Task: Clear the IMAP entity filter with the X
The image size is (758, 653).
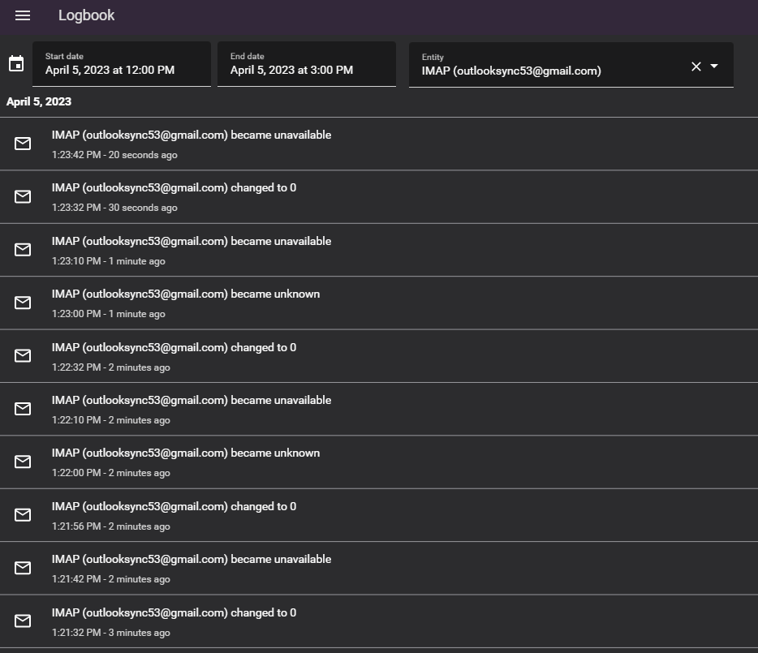Action: (x=696, y=67)
